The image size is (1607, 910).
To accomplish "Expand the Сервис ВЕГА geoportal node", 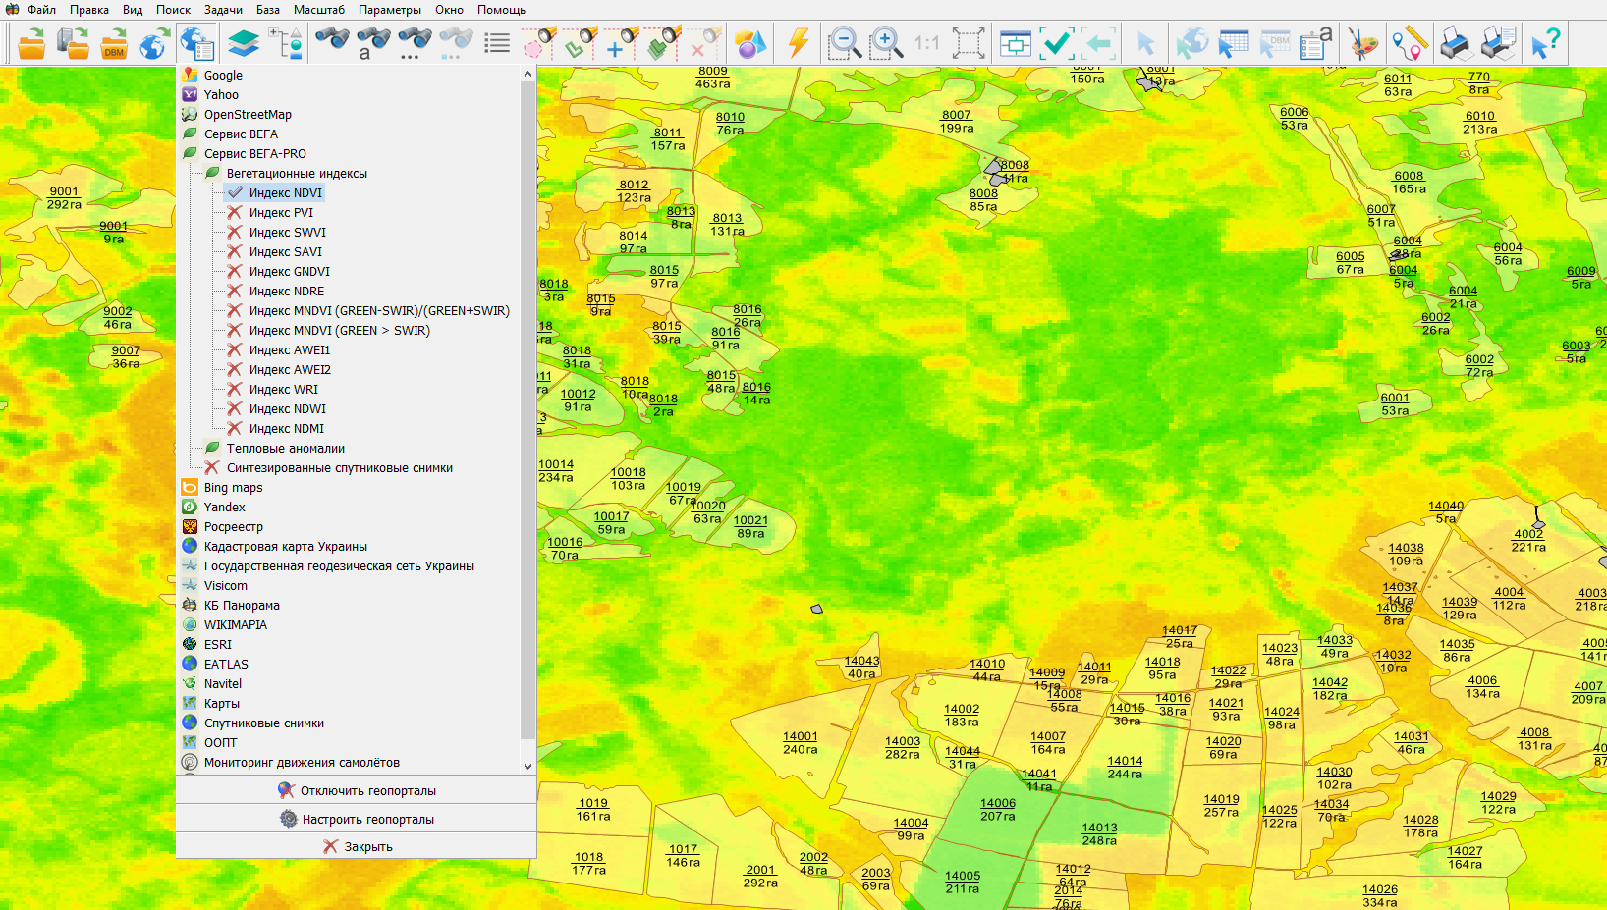I will (x=241, y=134).
